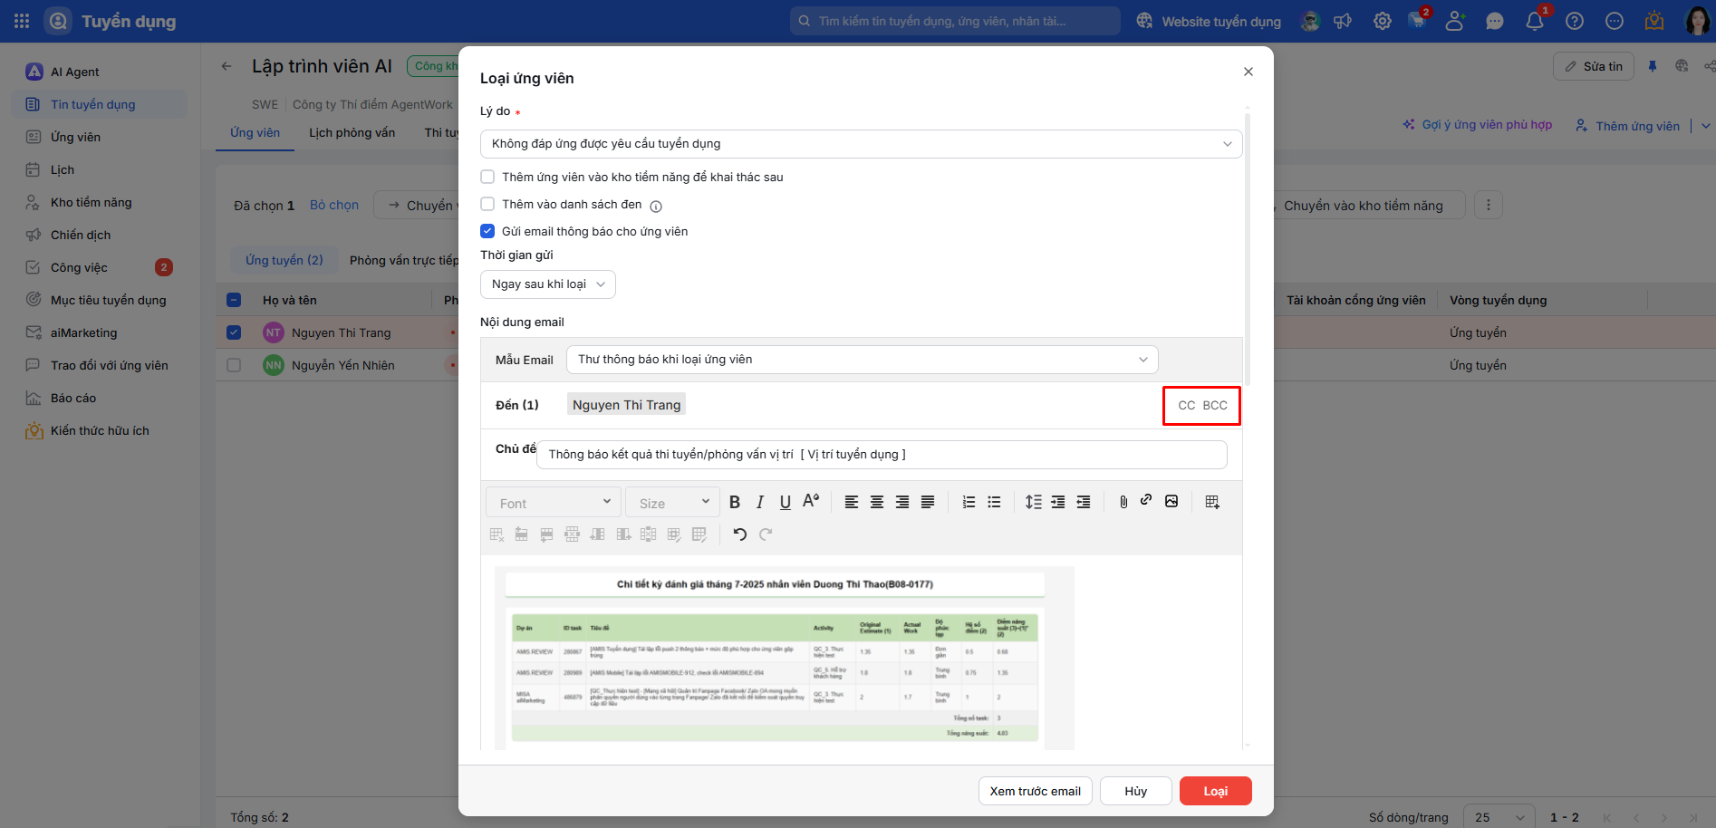Focus the search box in header
This screenshot has width=1716, height=828.
pyautogui.click(x=955, y=21)
